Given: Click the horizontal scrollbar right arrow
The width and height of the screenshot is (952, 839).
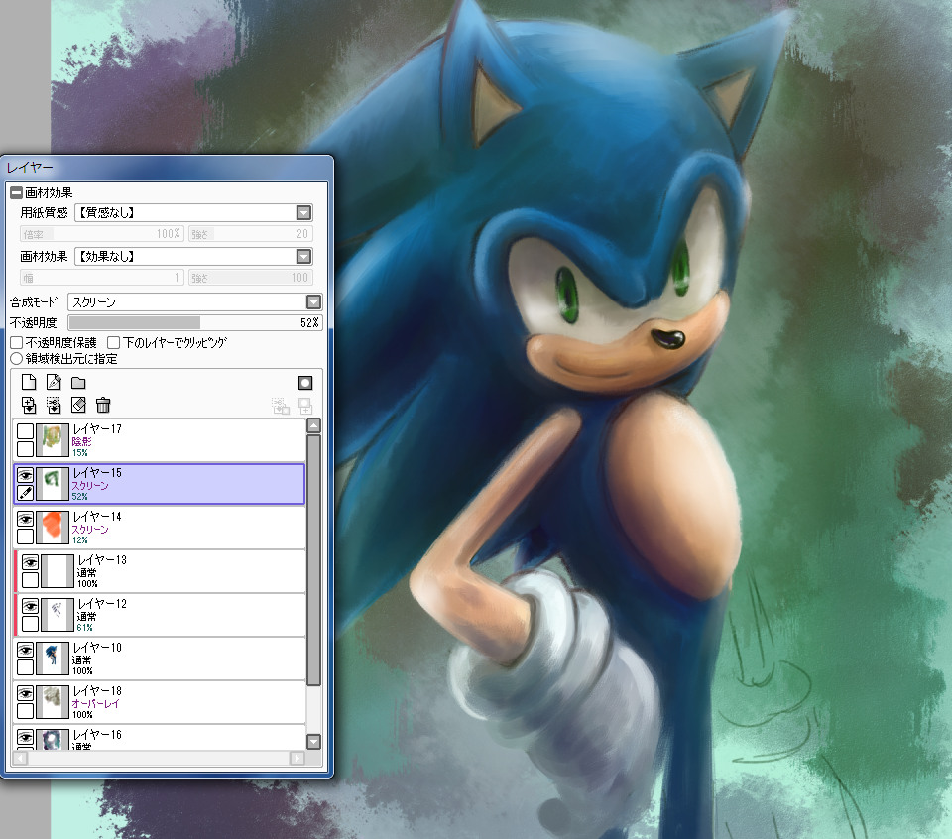Looking at the screenshot, I should (x=297, y=758).
